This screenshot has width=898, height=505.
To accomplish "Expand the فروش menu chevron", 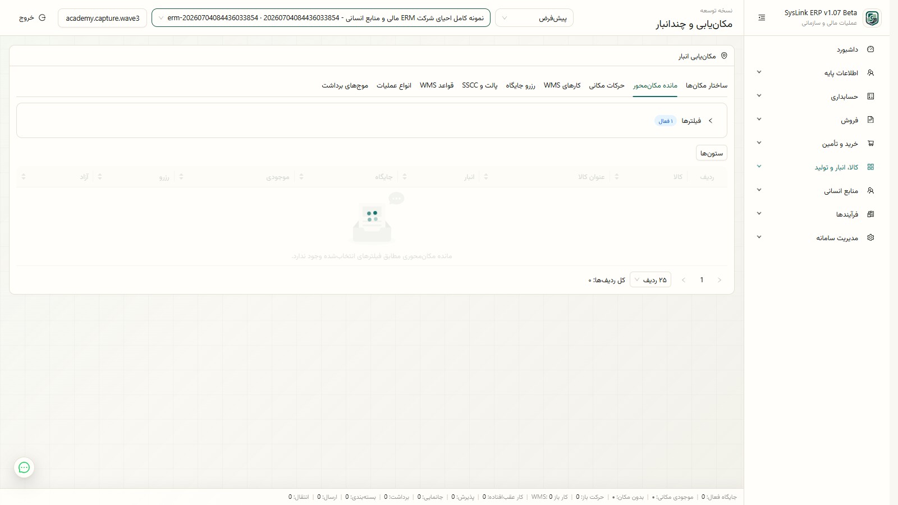I will (759, 120).
